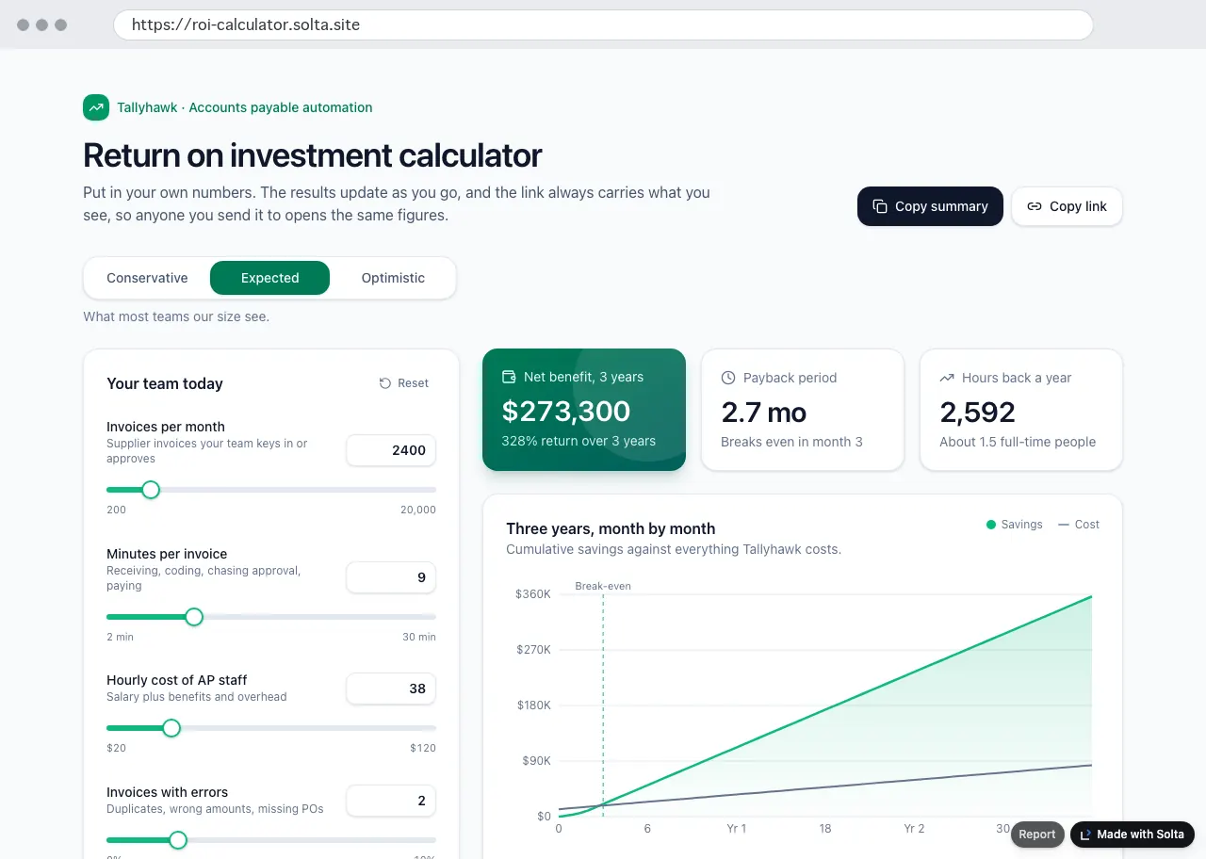Click the green Savings legend dot
Viewport: 1206px width, 859px height.
(991, 525)
